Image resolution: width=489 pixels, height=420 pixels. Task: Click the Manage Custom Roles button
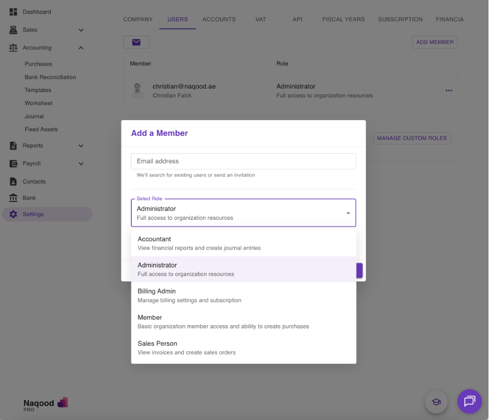point(412,138)
